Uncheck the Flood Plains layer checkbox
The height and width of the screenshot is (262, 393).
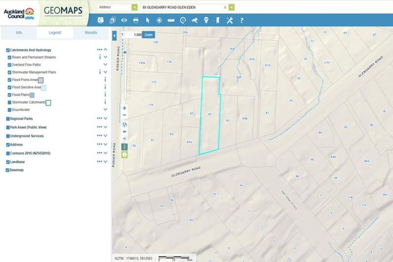click(10, 95)
